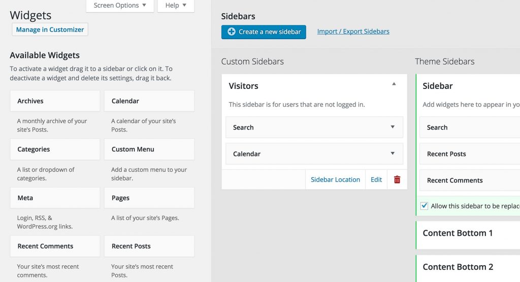Select the Custom Menu available widget
The image size is (520, 282).
click(x=149, y=149)
